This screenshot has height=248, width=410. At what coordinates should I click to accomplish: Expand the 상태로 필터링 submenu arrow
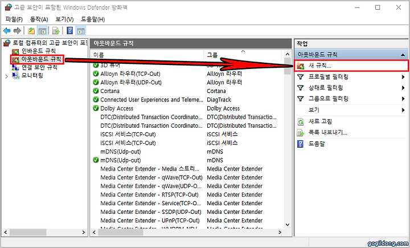pos(403,88)
